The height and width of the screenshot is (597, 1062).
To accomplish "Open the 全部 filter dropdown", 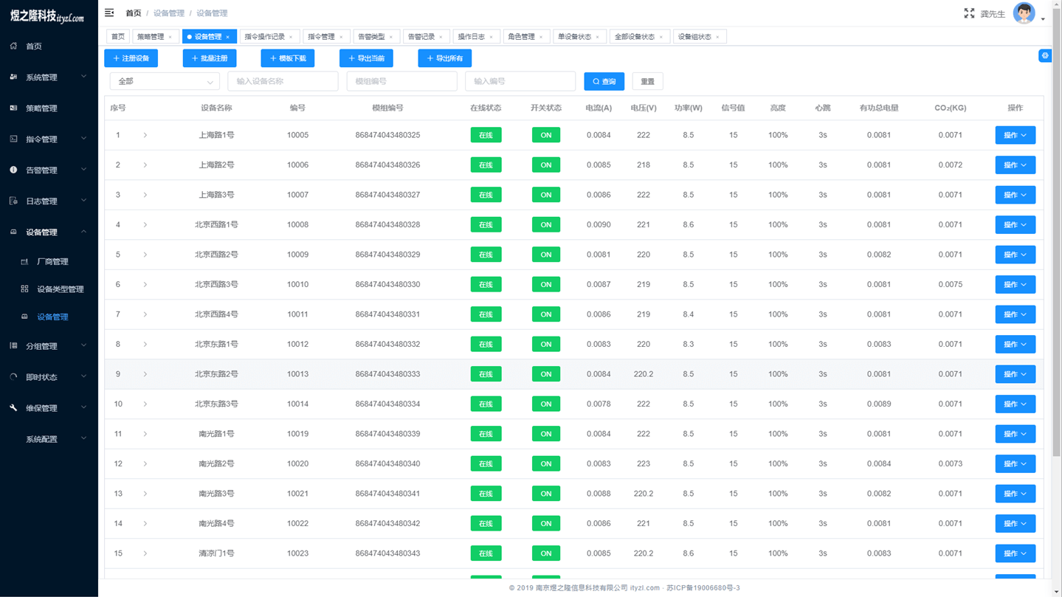I will [165, 81].
